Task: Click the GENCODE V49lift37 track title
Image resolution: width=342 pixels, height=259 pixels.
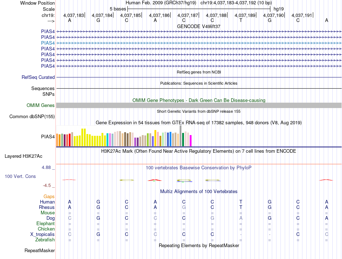Action: click(199, 26)
